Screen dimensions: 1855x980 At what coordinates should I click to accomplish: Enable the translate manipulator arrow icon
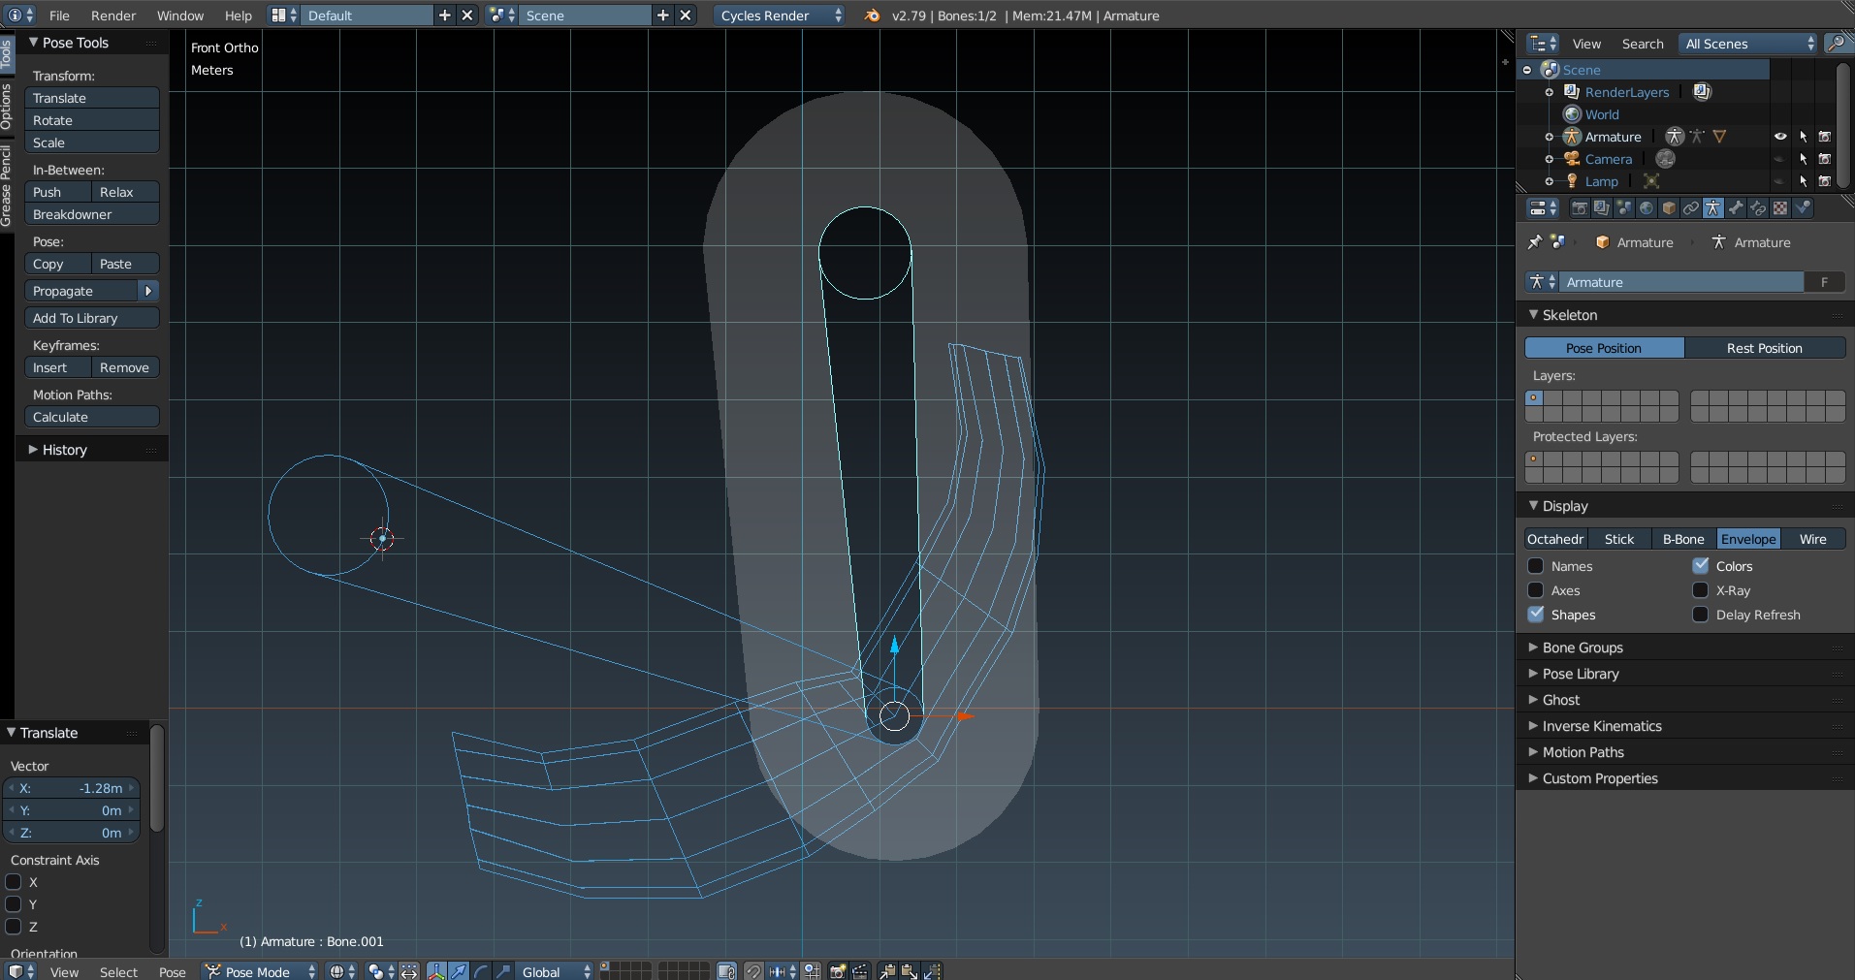tap(458, 970)
